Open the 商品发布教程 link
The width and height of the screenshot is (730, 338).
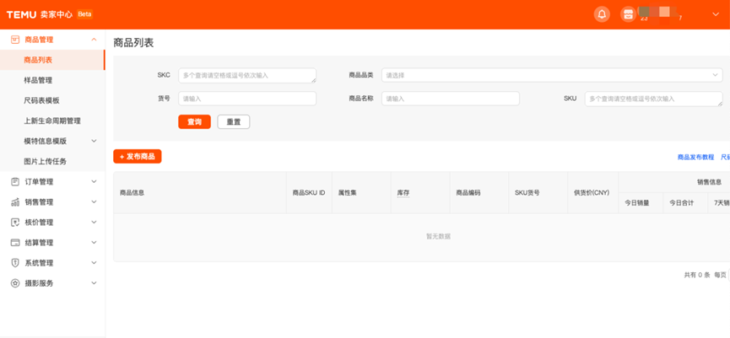695,158
